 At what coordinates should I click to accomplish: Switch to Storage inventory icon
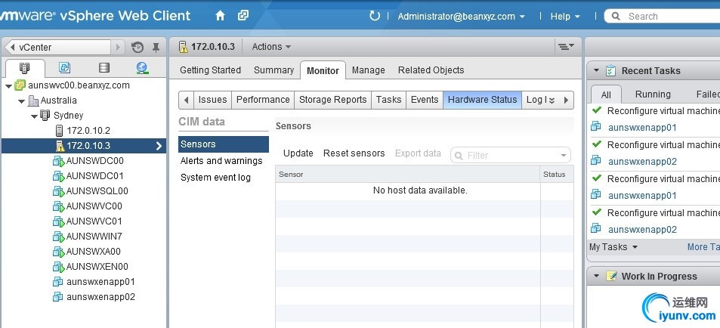coord(104,68)
